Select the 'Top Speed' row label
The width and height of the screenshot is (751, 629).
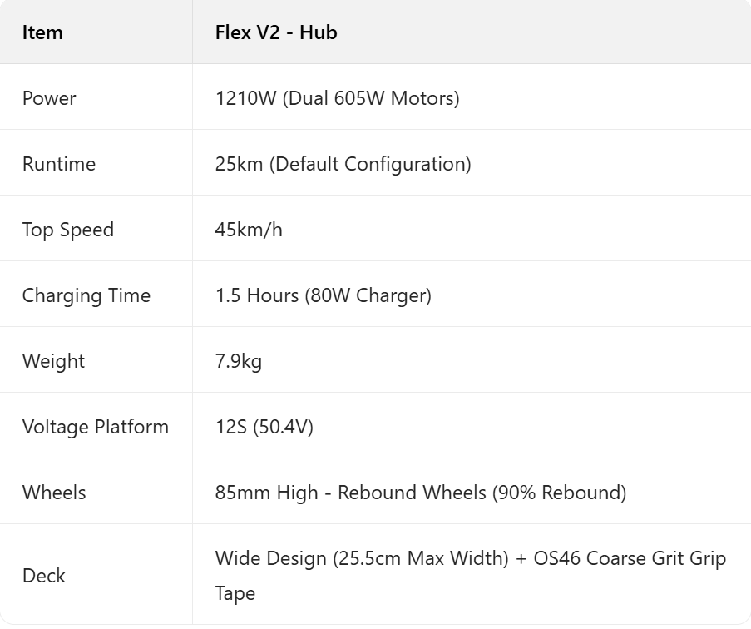[x=67, y=230]
